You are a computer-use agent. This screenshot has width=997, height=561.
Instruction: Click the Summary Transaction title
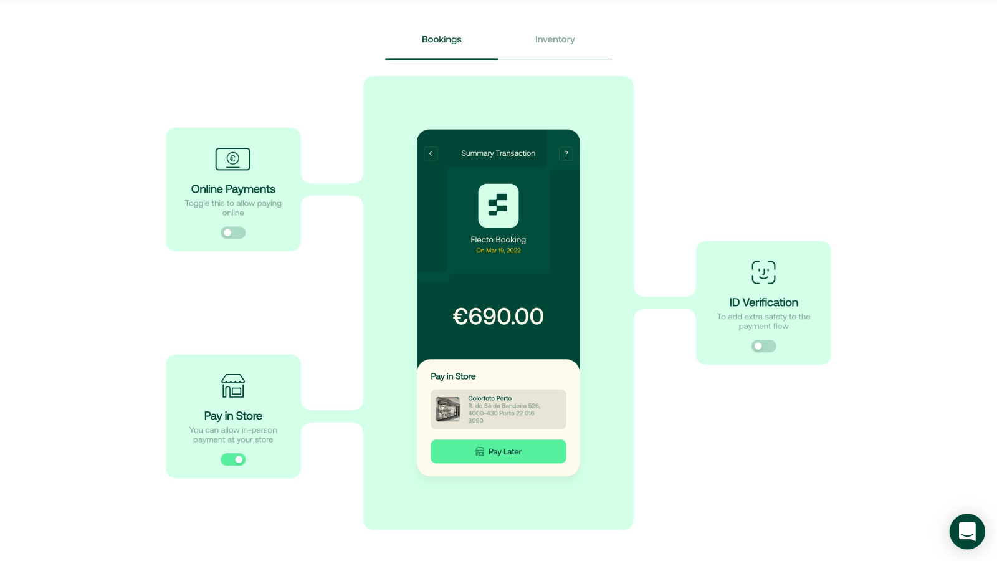[x=499, y=153]
